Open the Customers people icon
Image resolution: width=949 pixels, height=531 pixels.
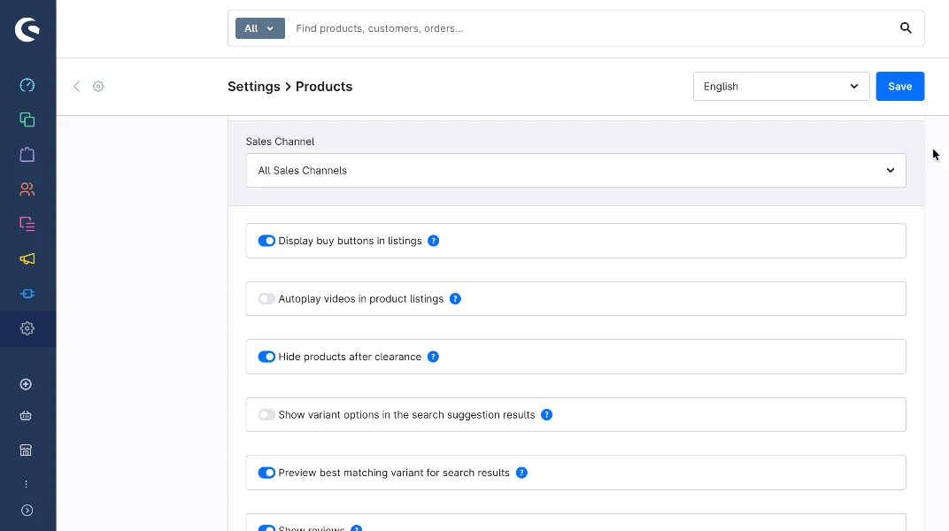(27, 189)
